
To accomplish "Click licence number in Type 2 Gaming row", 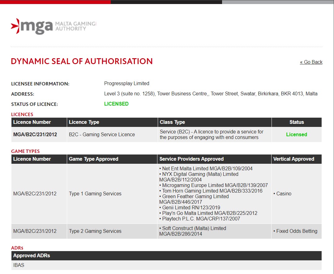I will 35,231.
